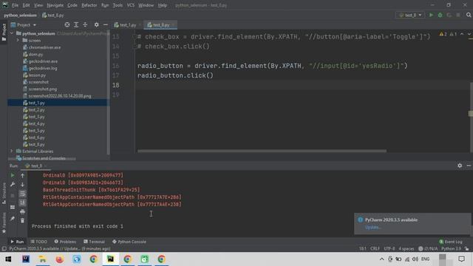Hide the Project panel with the minus icon
The width and height of the screenshot is (473, 266).
click(106, 24)
